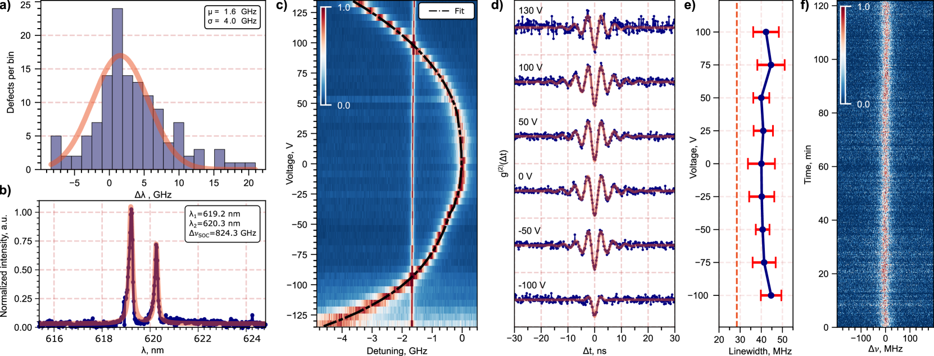Click the -100 V trace label in panel d
Image resolution: width=934 pixels, height=356 pixels.
(532, 285)
